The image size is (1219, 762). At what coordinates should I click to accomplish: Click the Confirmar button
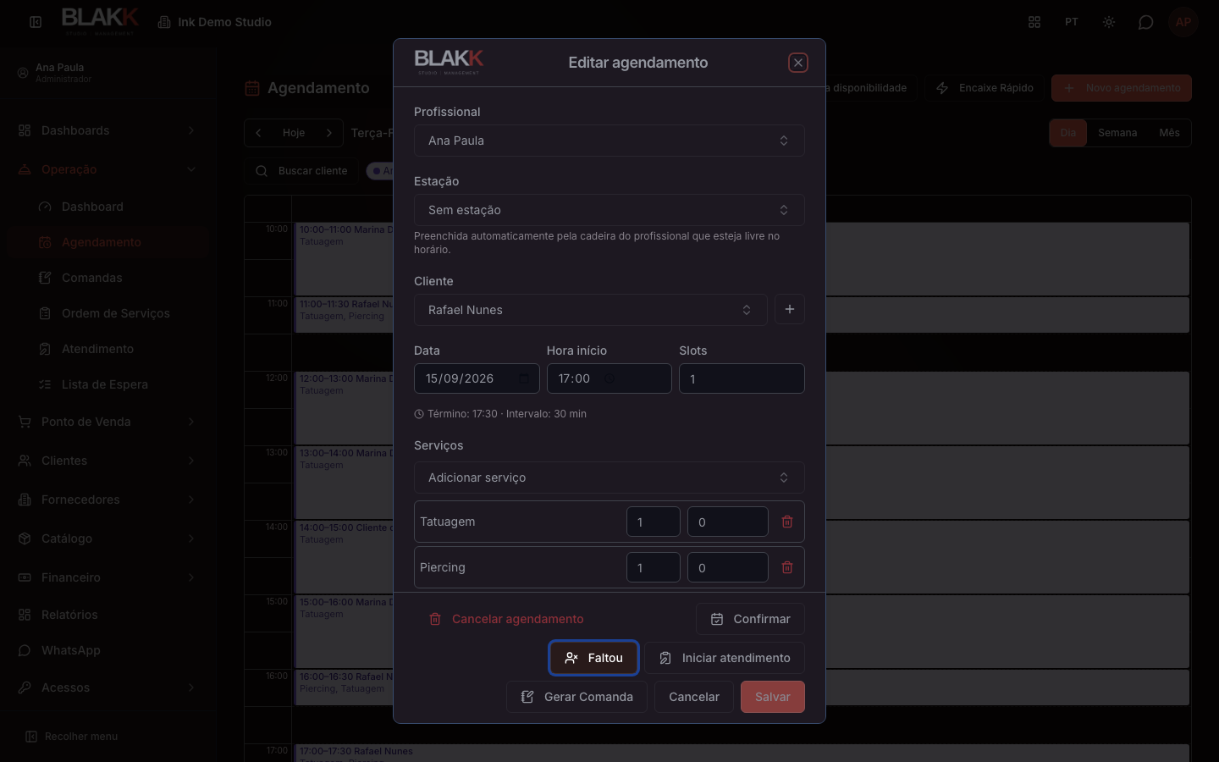750,619
